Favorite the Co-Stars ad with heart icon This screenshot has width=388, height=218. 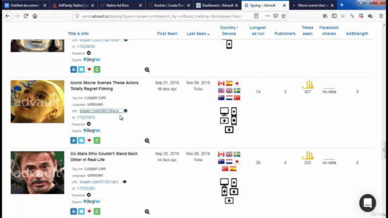pyautogui.click(x=89, y=211)
